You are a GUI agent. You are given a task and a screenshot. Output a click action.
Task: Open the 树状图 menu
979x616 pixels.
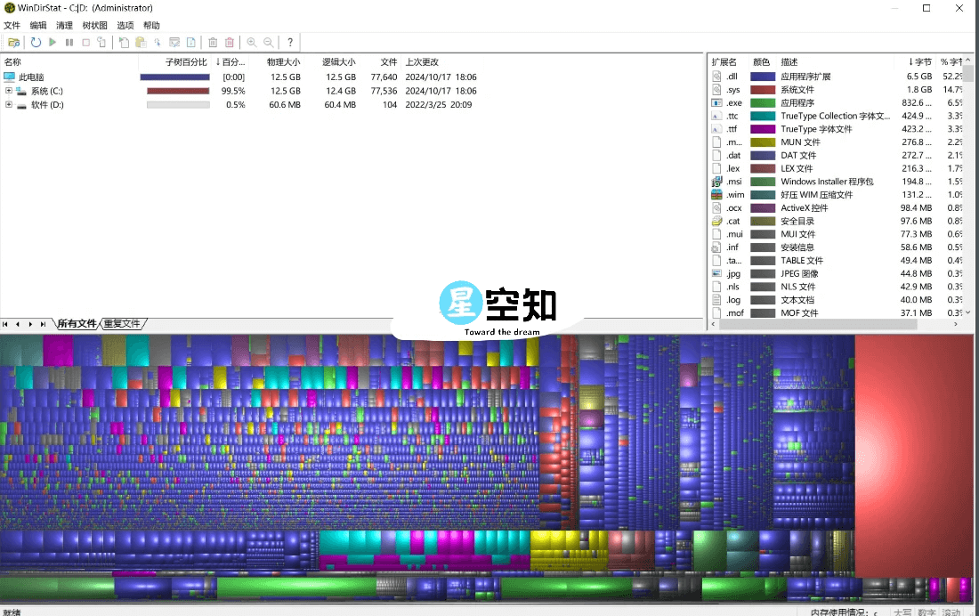(x=93, y=25)
